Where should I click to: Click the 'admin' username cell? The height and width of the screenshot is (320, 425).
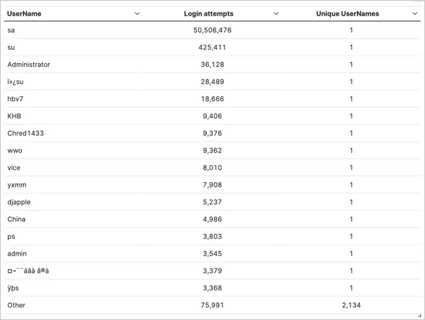coord(17,254)
